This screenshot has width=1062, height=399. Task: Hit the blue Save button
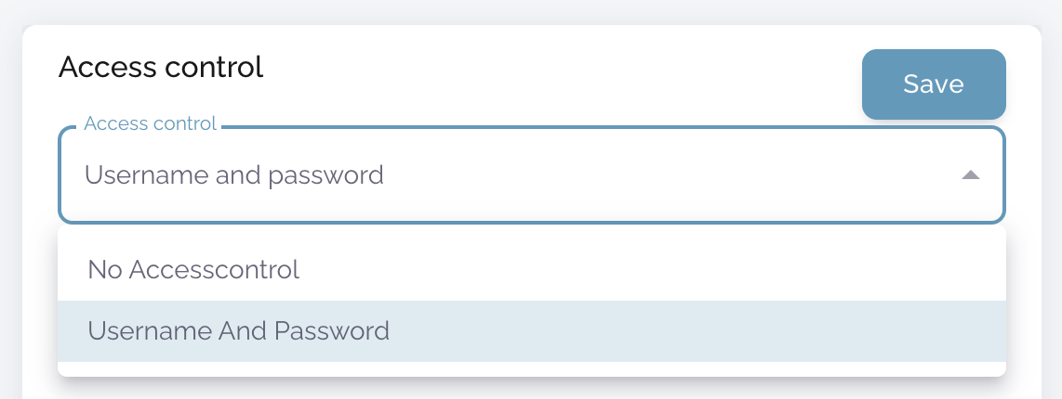(934, 84)
